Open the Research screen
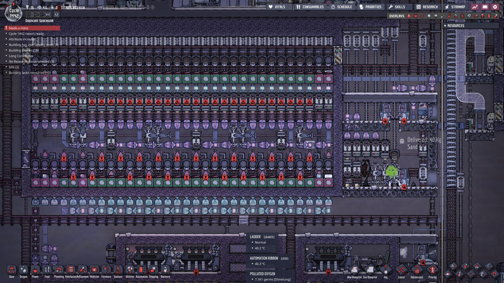The width and height of the screenshot is (504, 283). tap(427, 7)
